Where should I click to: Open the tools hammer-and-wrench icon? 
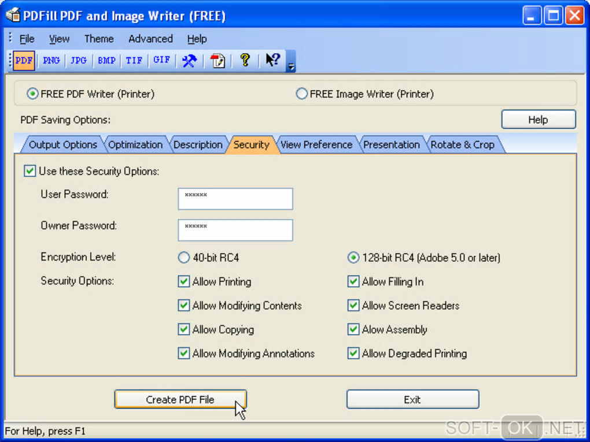click(189, 61)
